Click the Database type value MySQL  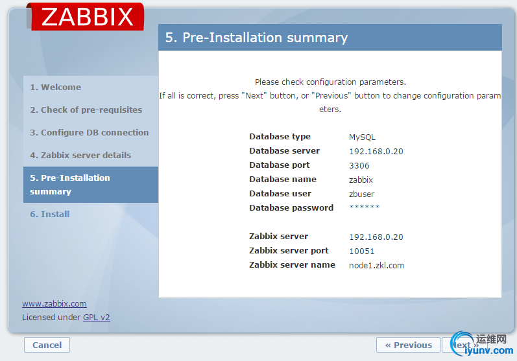click(362, 137)
